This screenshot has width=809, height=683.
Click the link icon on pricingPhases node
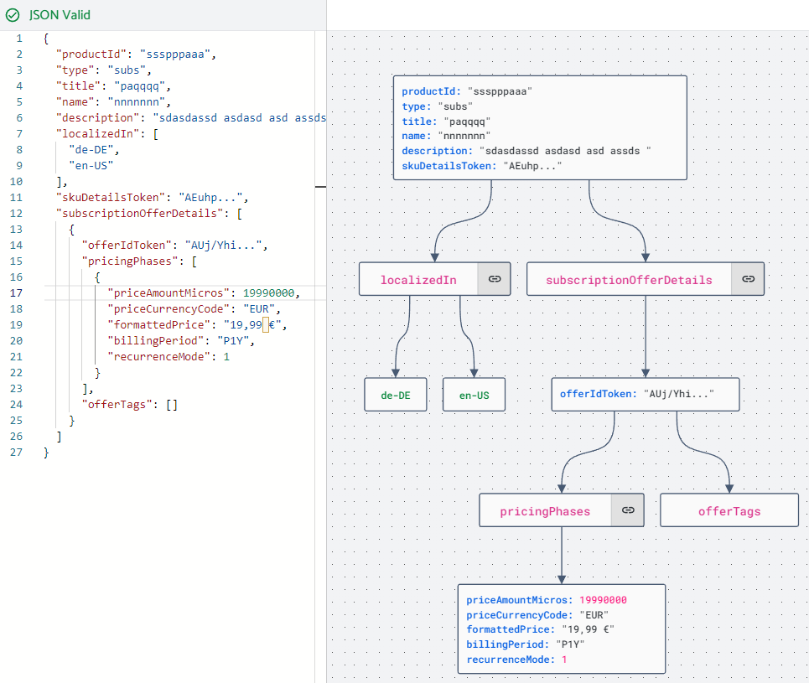click(627, 510)
